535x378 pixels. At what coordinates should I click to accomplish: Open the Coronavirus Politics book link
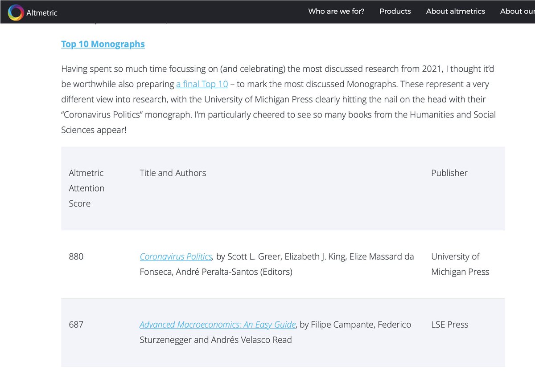click(176, 256)
